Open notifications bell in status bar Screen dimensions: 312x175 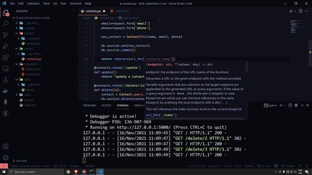tap(307, 166)
